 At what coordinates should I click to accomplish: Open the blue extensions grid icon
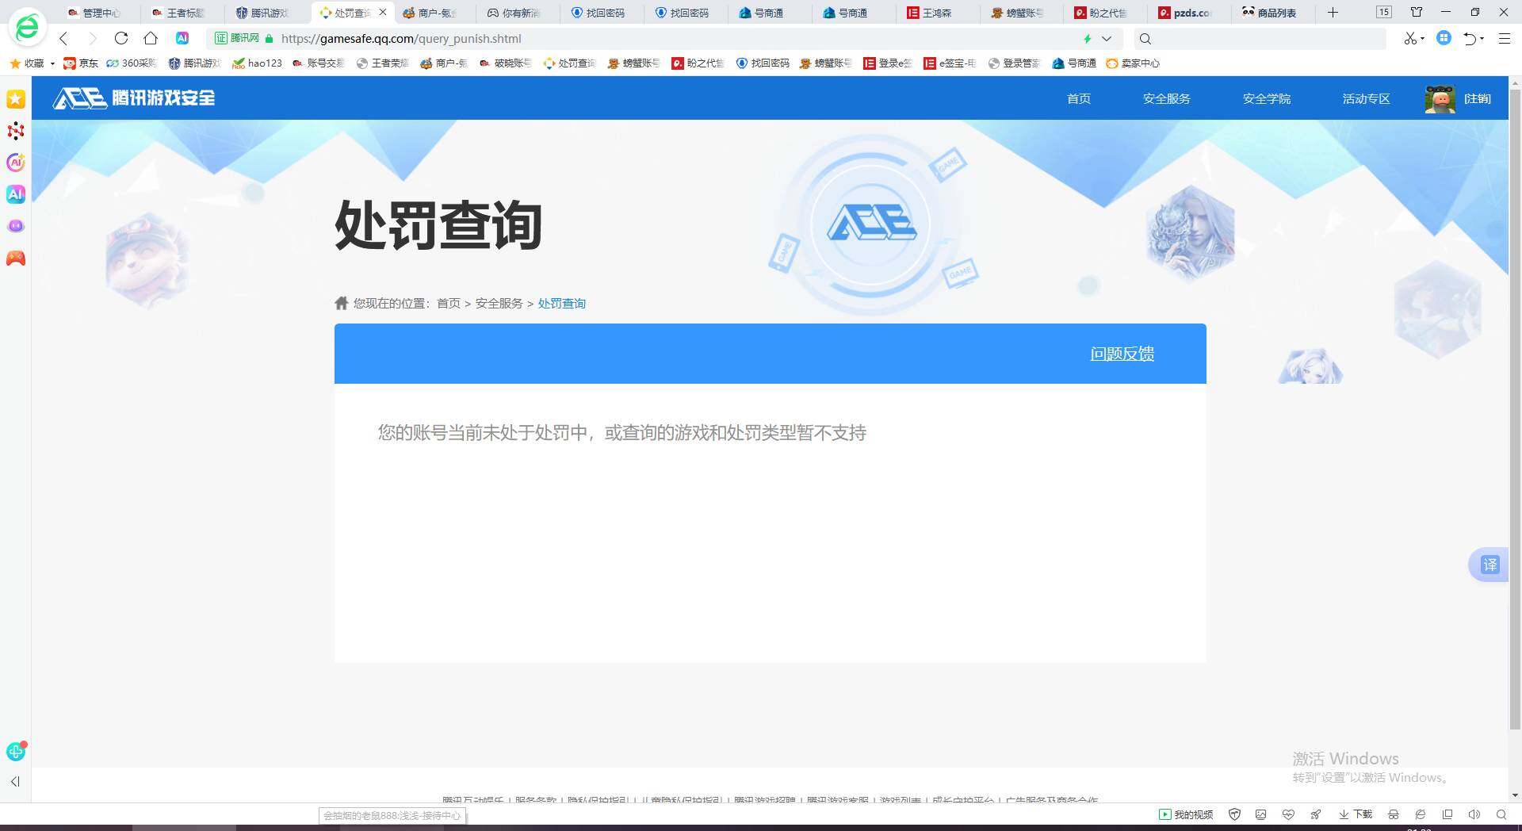[1444, 37]
